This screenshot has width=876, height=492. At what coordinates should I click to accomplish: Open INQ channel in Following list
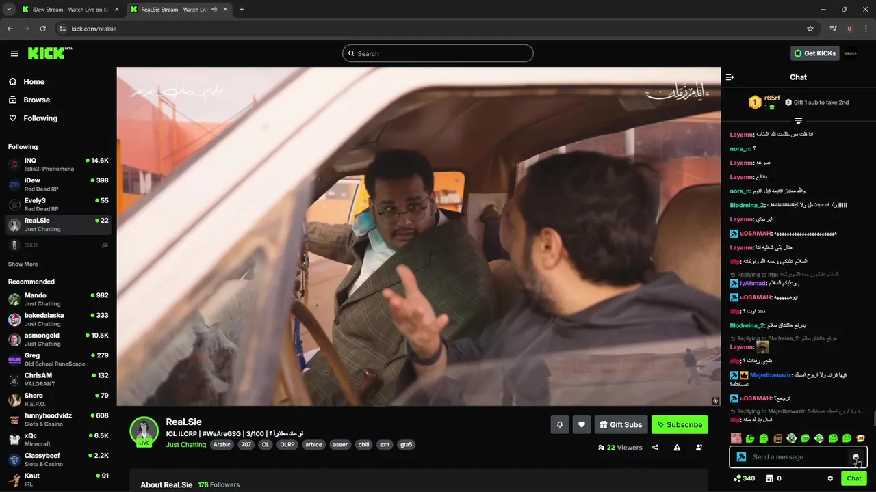click(x=58, y=164)
